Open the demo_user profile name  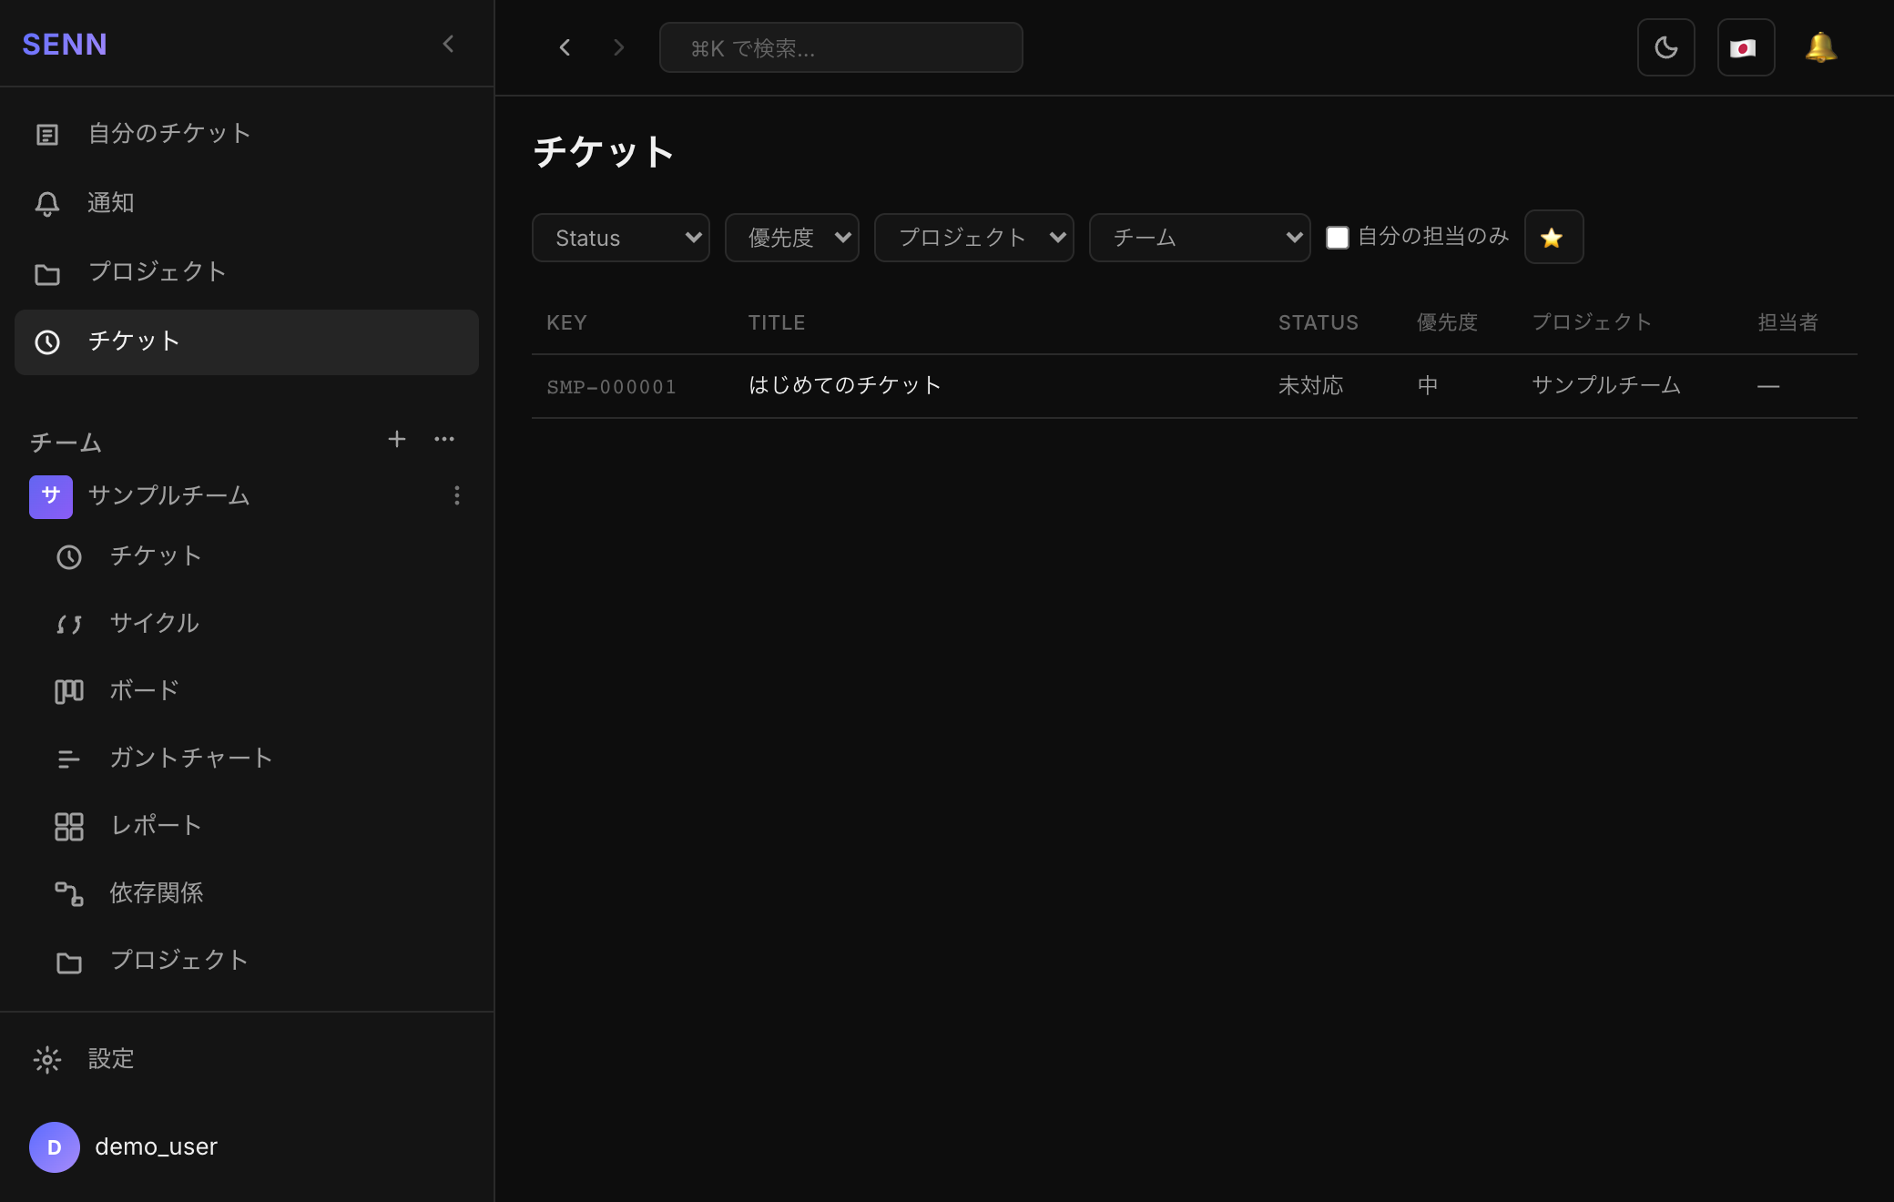click(x=156, y=1146)
